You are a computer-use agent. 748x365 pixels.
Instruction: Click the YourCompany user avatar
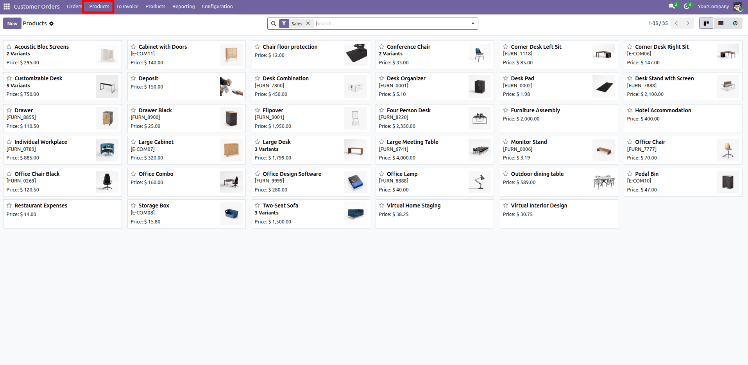click(738, 6)
